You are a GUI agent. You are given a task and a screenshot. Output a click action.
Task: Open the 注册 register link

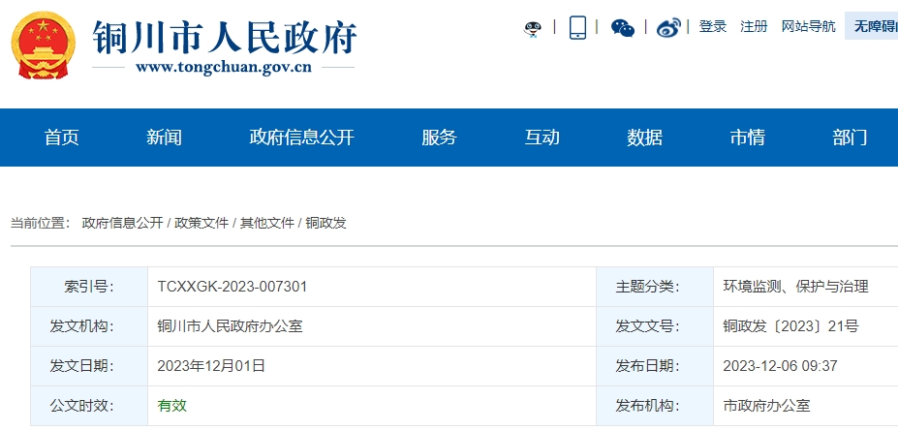pos(754,27)
